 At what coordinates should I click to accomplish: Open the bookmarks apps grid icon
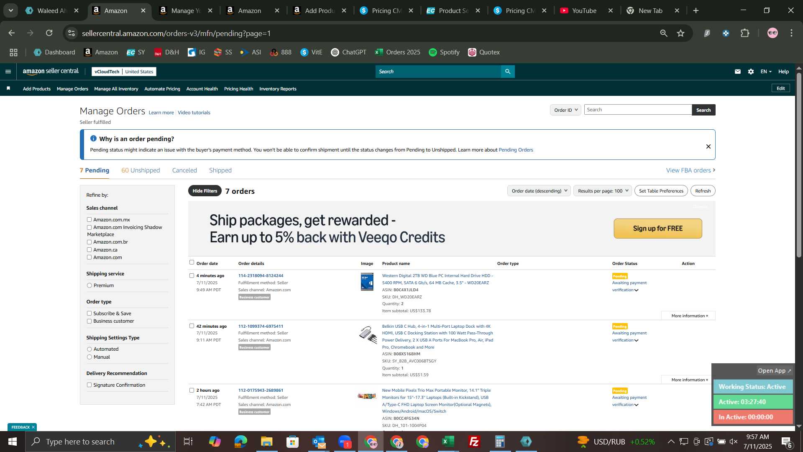(14, 52)
